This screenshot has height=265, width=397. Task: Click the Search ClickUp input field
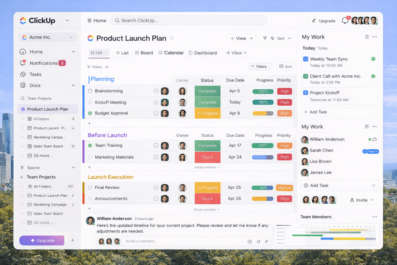[x=189, y=21]
